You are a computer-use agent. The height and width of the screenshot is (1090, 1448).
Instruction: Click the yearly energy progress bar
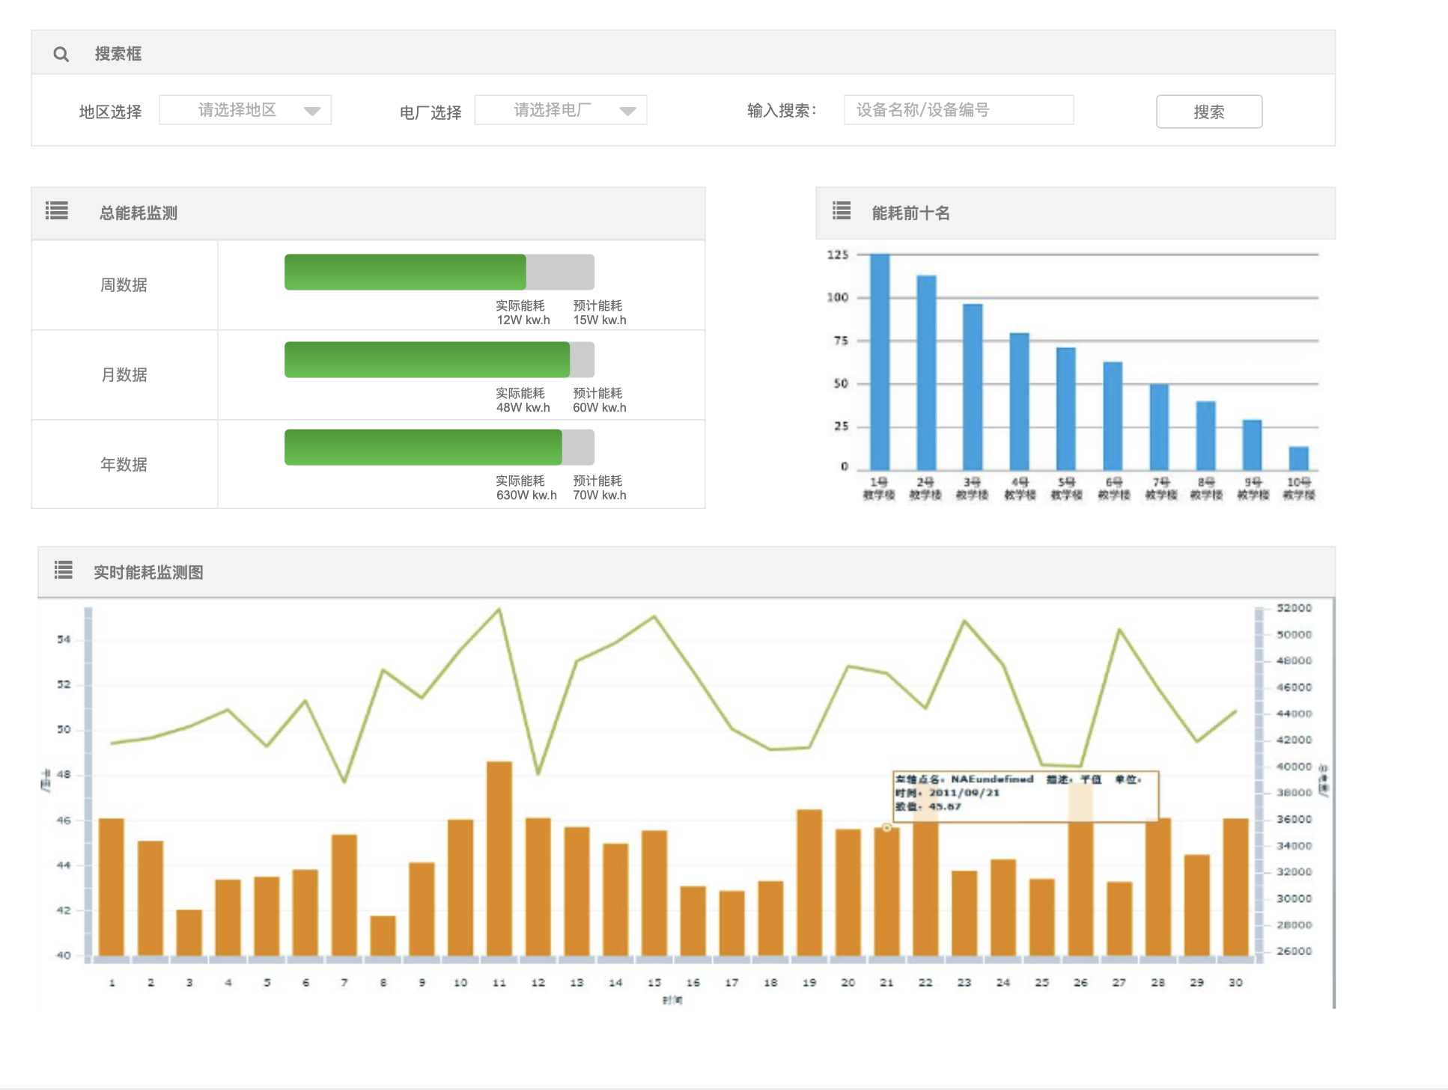click(x=439, y=448)
